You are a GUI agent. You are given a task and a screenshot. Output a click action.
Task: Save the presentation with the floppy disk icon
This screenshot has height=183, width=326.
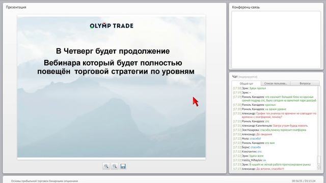(123, 166)
